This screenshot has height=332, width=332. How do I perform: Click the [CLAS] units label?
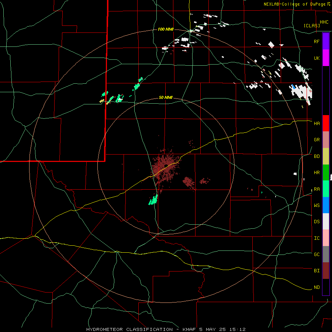[311, 25]
